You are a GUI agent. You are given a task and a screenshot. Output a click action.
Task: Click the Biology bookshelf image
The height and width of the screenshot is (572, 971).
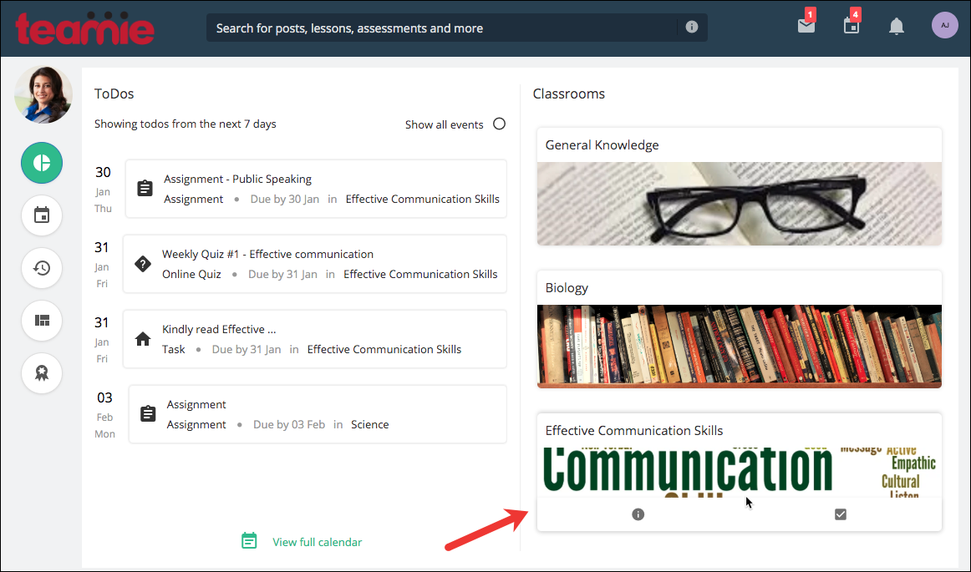[740, 346]
